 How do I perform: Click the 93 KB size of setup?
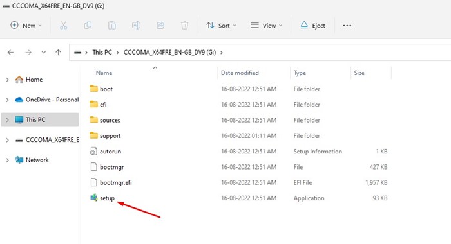380,198
